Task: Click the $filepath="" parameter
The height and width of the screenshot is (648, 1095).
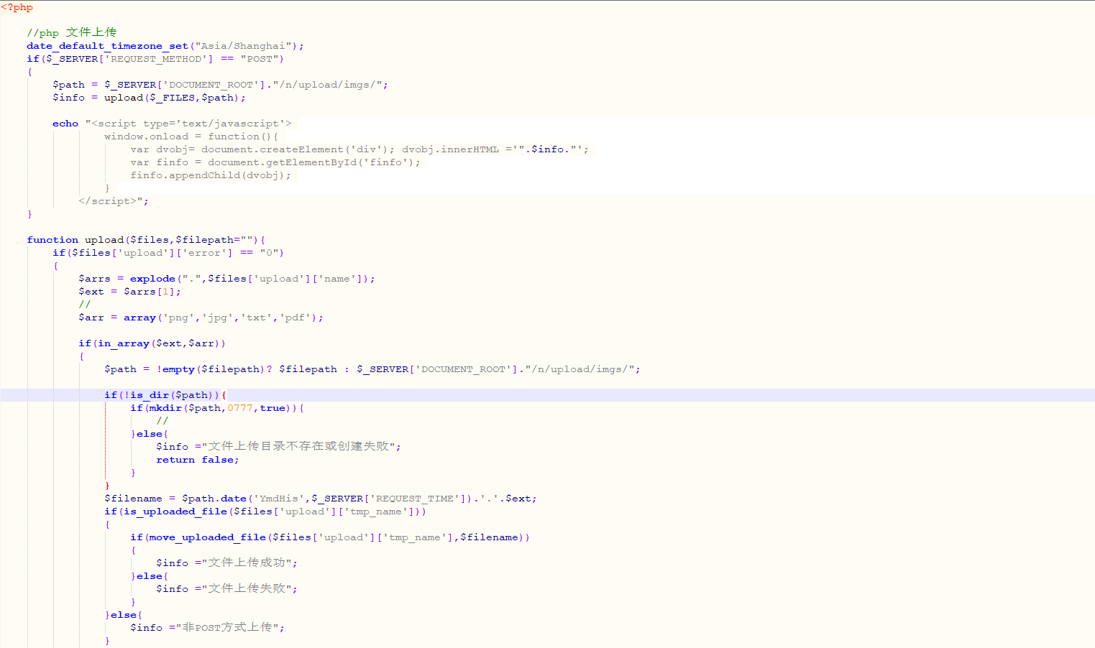Action: tap(214, 240)
